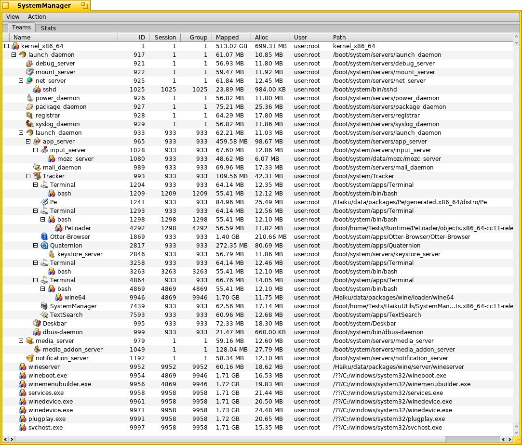Collapse the Terminal 1204 node
This screenshot has height=445, width=522.
point(36,184)
